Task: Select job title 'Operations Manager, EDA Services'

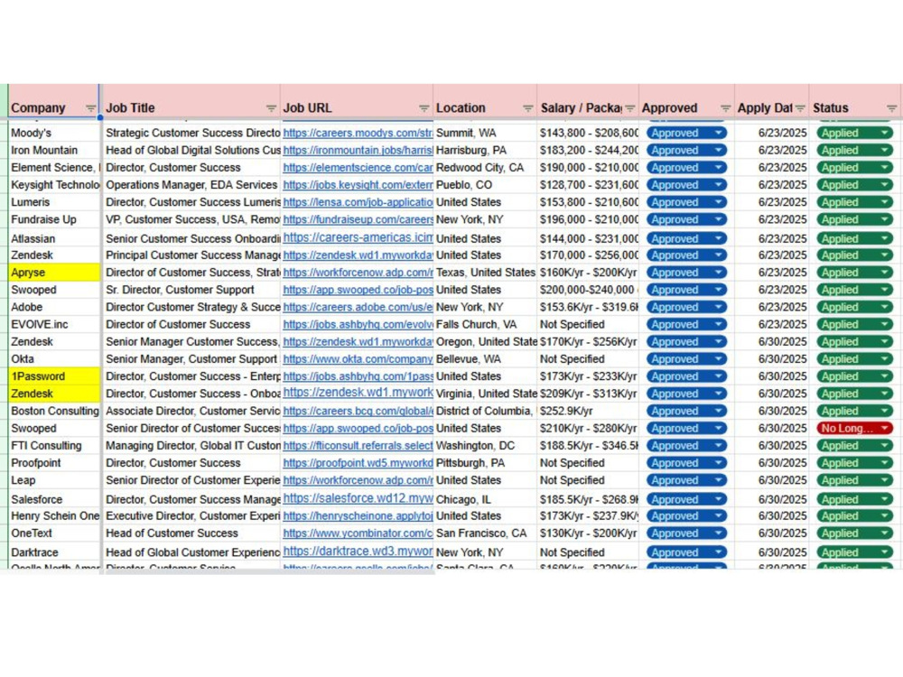Action: (191, 185)
